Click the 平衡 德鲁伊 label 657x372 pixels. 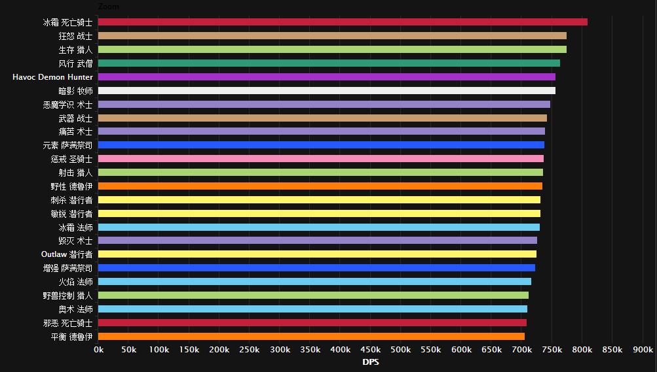point(71,337)
